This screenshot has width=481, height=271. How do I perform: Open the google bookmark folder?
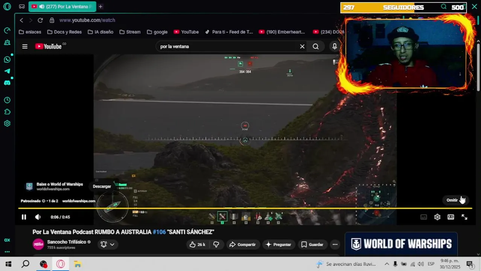(157, 32)
